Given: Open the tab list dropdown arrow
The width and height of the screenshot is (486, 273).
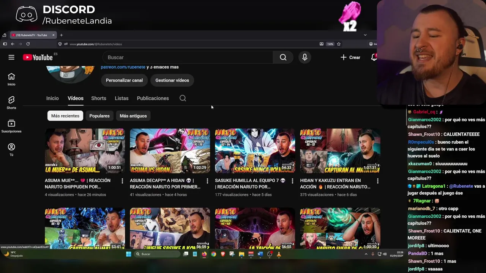Looking at the screenshot, I should (x=365, y=35).
